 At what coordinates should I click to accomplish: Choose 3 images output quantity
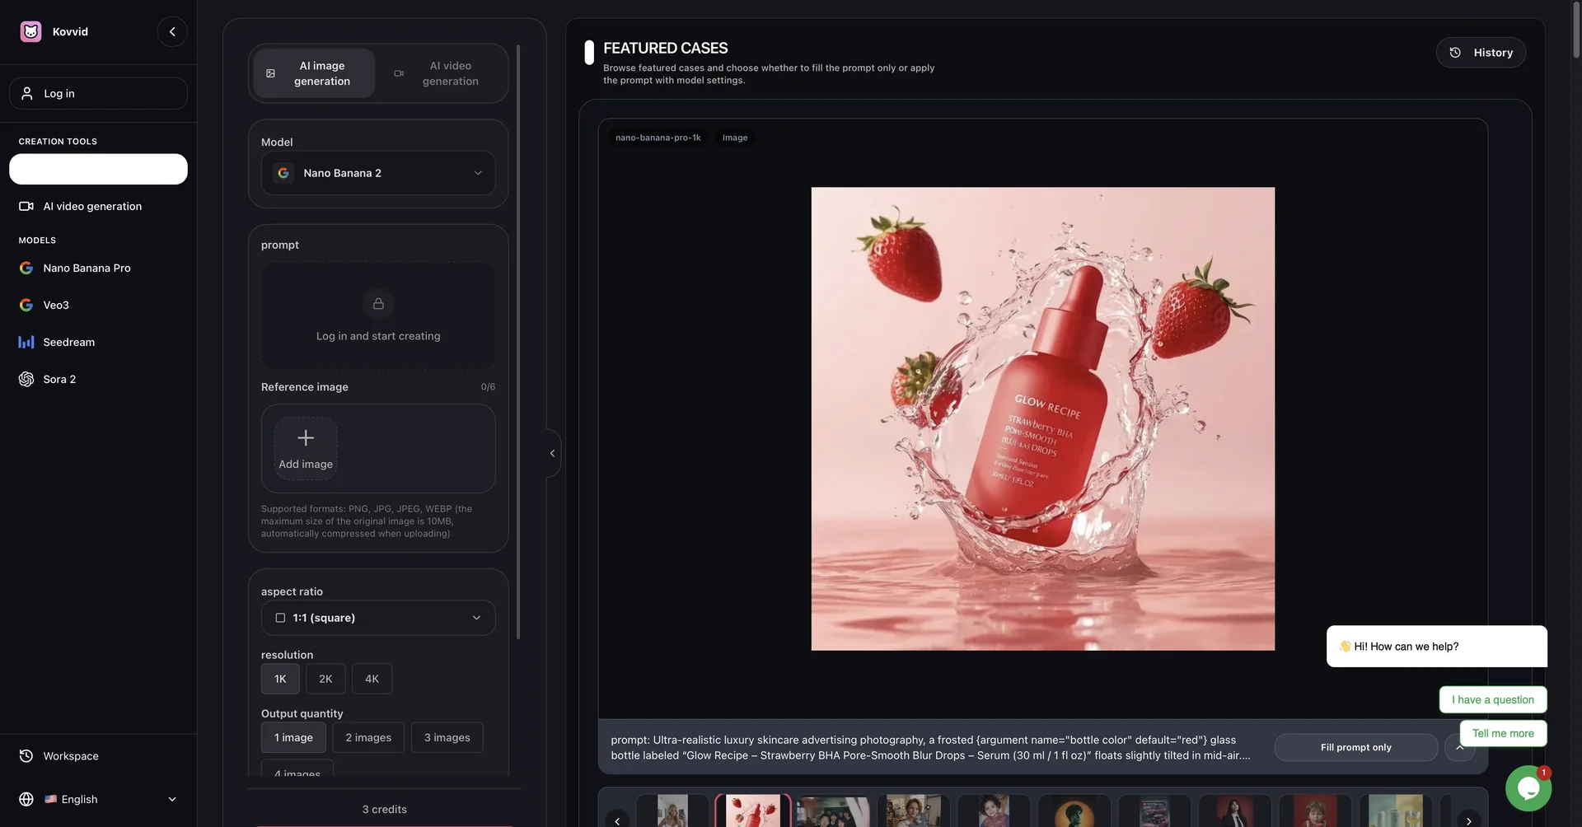(x=447, y=737)
